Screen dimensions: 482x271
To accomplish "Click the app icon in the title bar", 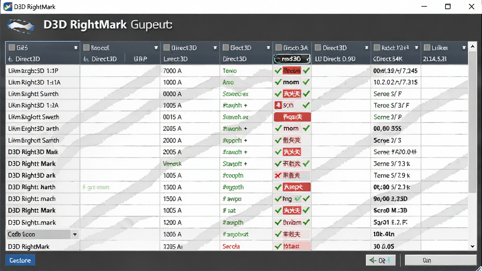I will point(8,7).
